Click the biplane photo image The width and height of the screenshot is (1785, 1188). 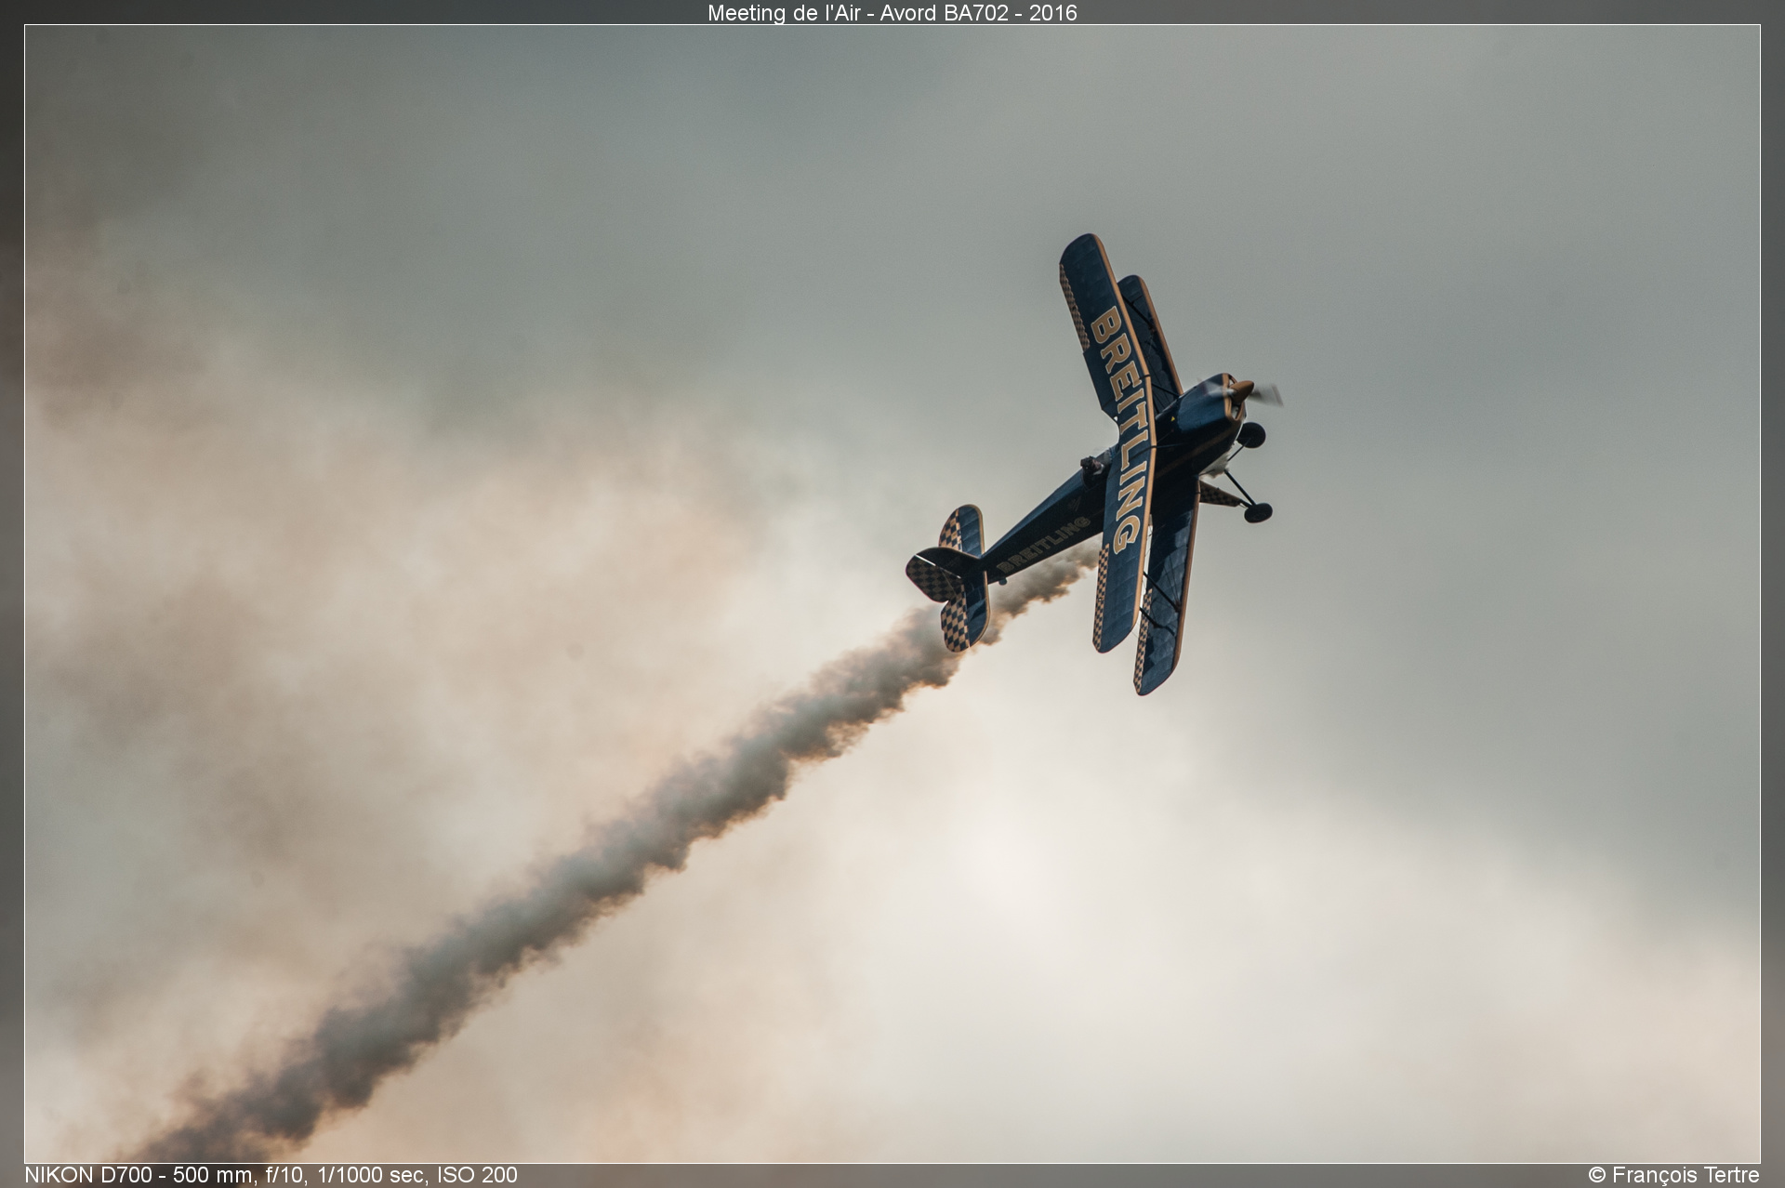(892, 594)
